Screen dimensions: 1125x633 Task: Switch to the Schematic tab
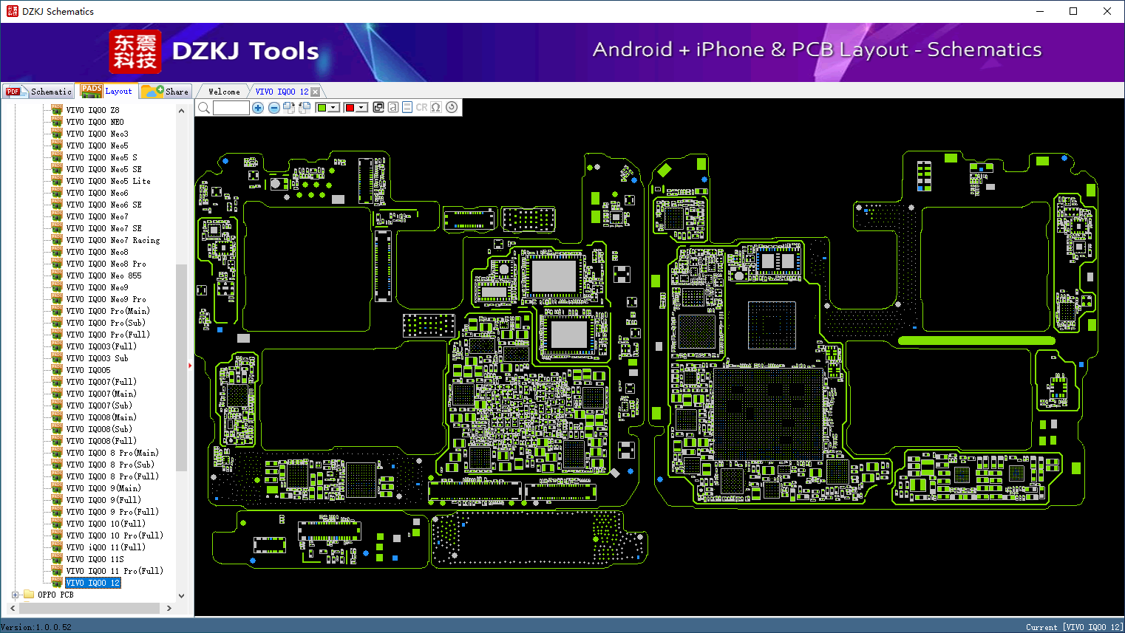[x=38, y=92]
